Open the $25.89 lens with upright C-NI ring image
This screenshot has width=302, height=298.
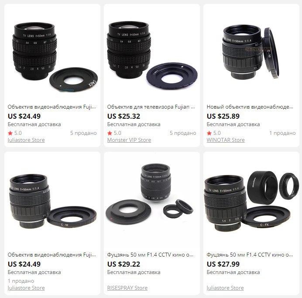coord(251,54)
